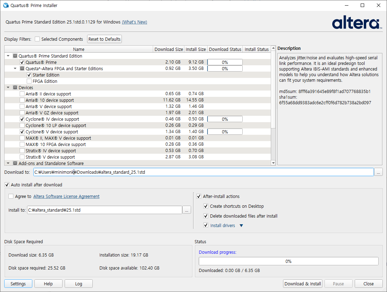Click the overall Download progress bar

289,261
